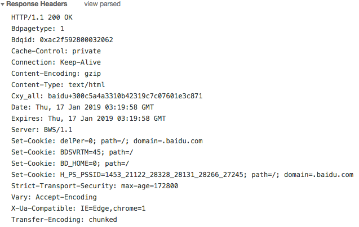Select the Expires header line
Viewport: 359px width, 227px height.
[88, 119]
